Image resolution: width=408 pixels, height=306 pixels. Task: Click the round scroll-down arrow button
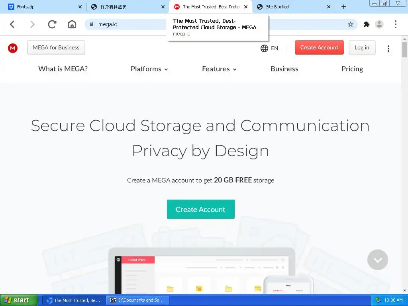click(x=378, y=260)
